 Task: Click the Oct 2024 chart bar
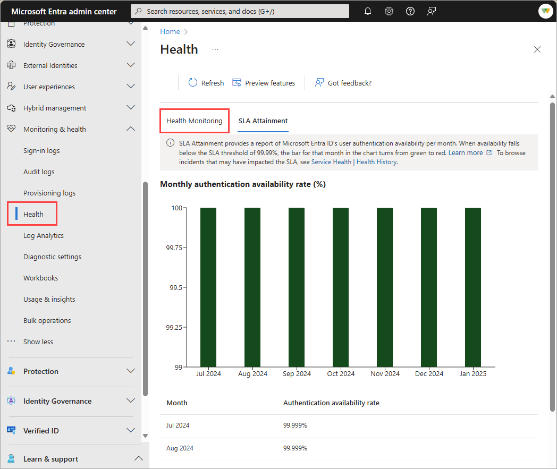pyautogui.click(x=341, y=287)
